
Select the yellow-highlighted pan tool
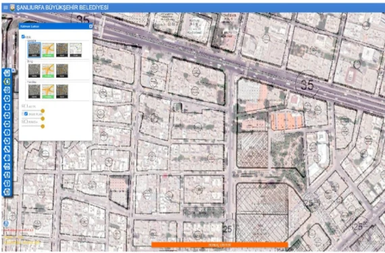point(7,82)
